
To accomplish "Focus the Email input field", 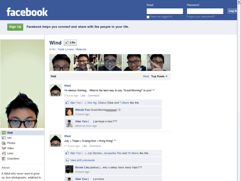I will coord(165,11).
